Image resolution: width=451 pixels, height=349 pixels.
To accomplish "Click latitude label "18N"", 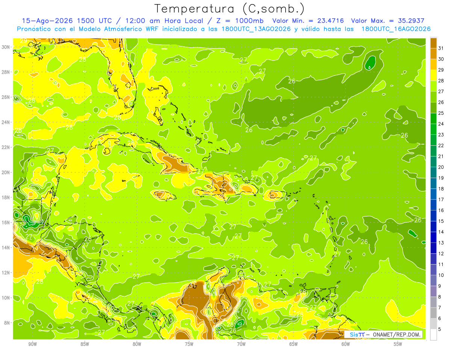I will 6,197.
